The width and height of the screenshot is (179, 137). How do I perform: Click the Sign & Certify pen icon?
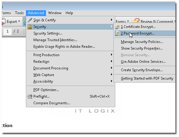[x=30, y=20]
